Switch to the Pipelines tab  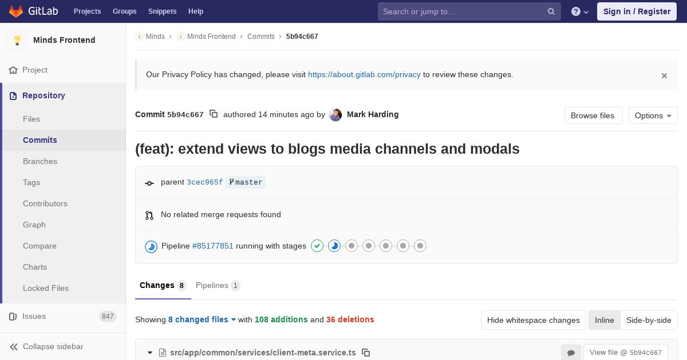(218, 285)
